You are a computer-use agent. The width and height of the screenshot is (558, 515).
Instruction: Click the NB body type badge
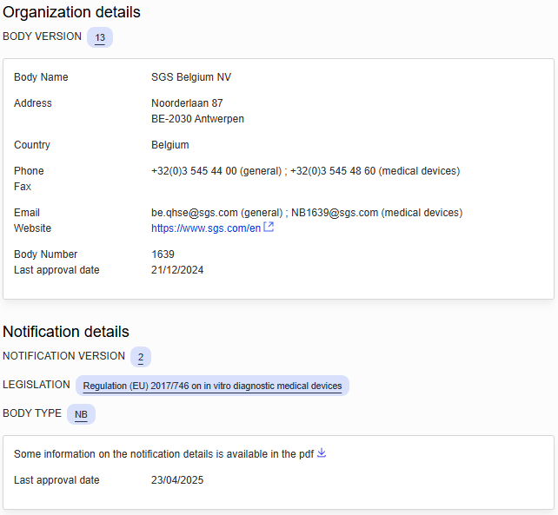click(x=81, y=414)
